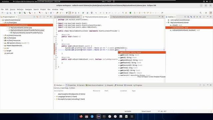Collapse the naitech-event-listener project node

point(1,20)
